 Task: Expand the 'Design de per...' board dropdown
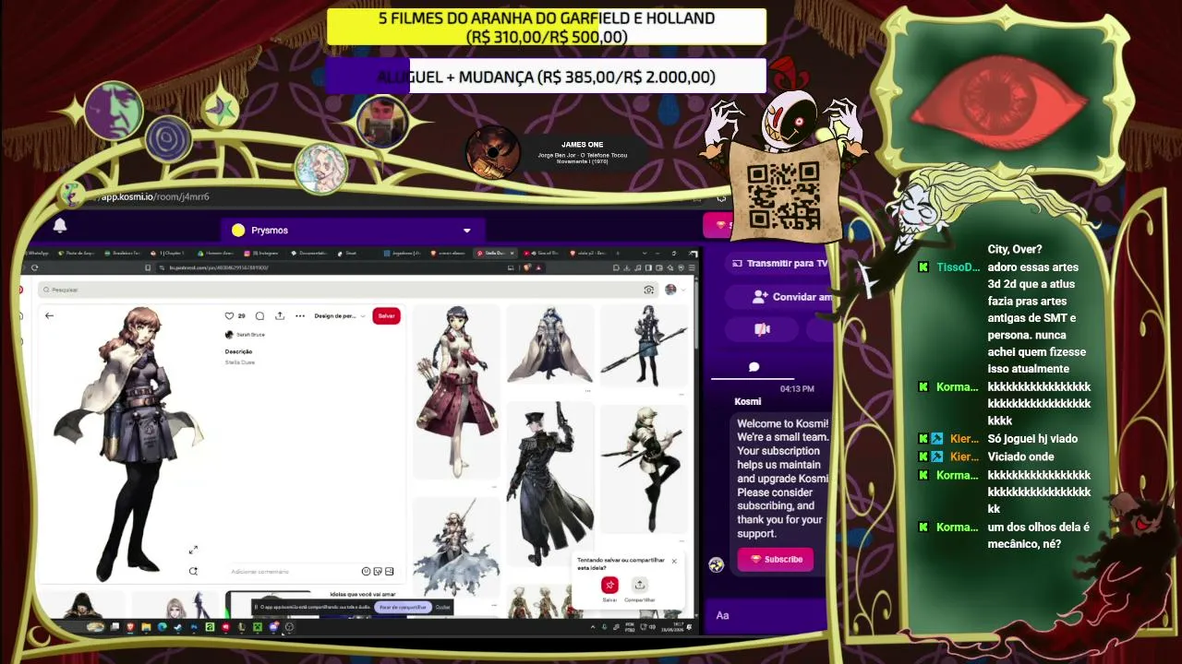click(x=340, y=316)
